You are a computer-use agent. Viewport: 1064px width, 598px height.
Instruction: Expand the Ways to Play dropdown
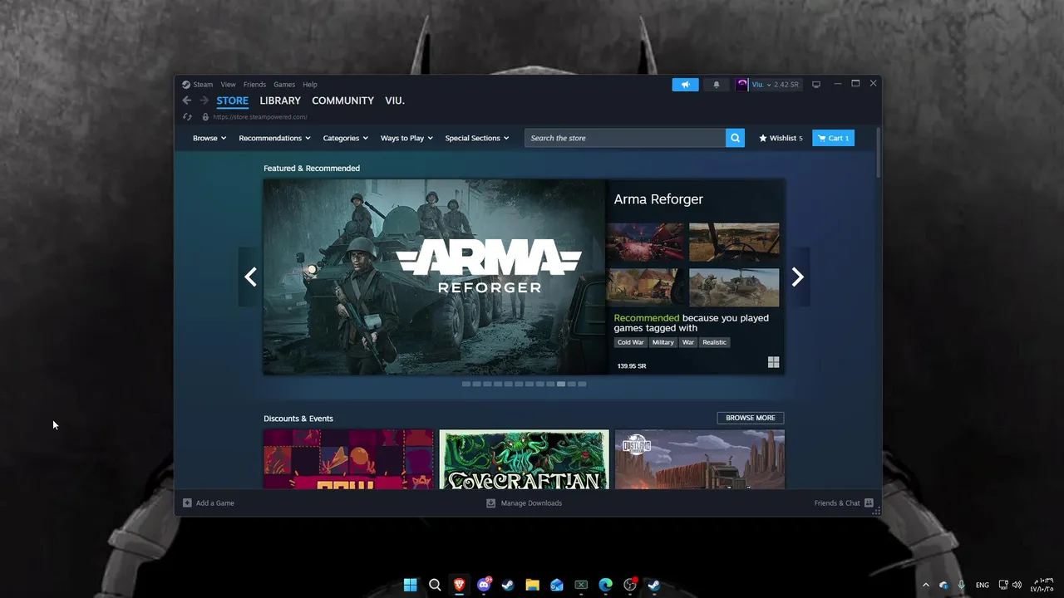click(406, 138)
